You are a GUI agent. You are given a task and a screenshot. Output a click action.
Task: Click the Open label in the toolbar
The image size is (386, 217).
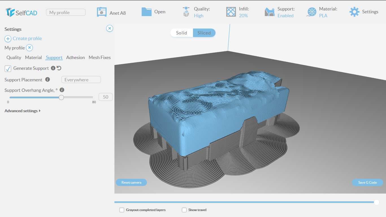160,12
